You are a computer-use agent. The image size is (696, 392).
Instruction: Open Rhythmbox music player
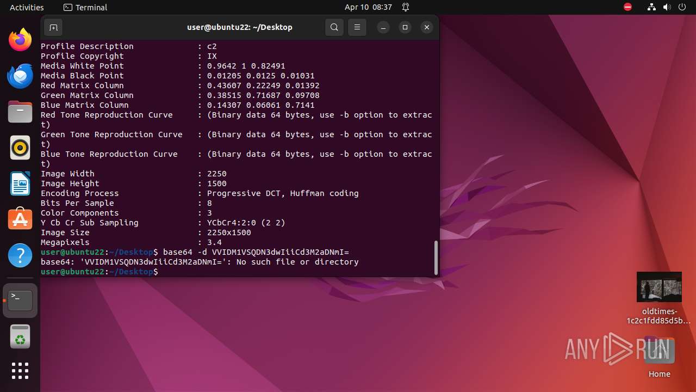(20, 148)
